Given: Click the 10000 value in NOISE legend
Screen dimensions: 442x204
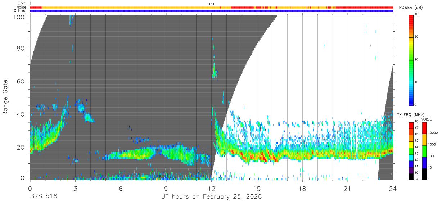Looking at the screenshot, I should coord(433,133).
